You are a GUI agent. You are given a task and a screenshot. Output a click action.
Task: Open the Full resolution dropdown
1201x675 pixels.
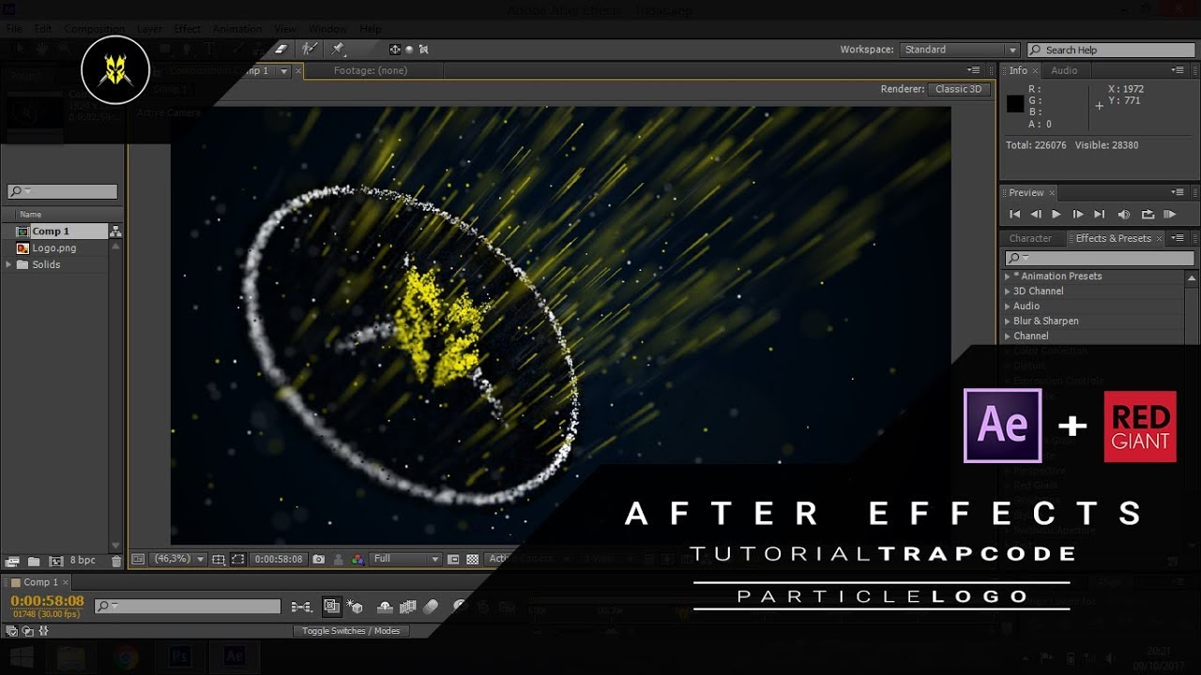pyautogui.click(x=406, y=559)
